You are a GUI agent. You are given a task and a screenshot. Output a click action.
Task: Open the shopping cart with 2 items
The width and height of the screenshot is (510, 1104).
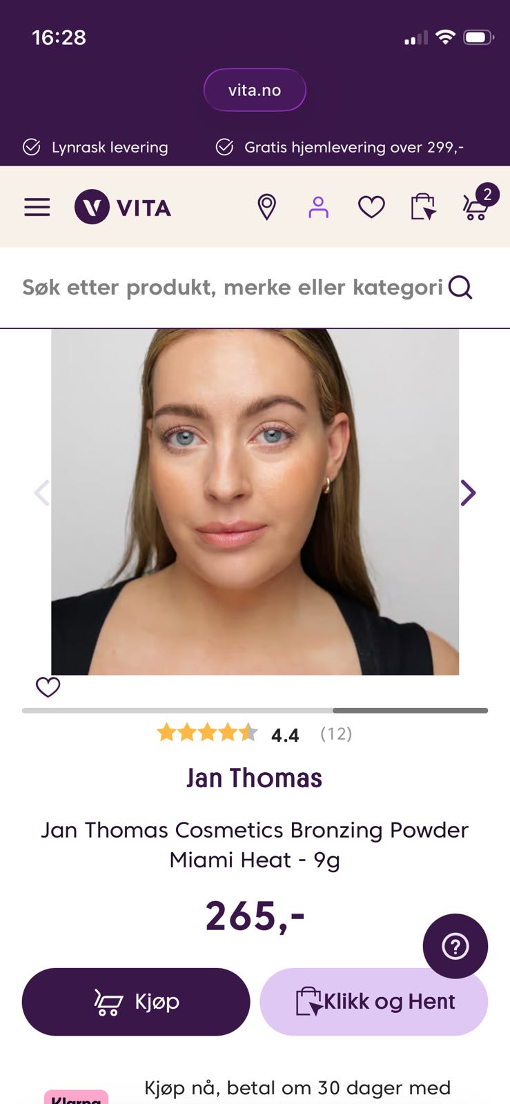[479, 203]
